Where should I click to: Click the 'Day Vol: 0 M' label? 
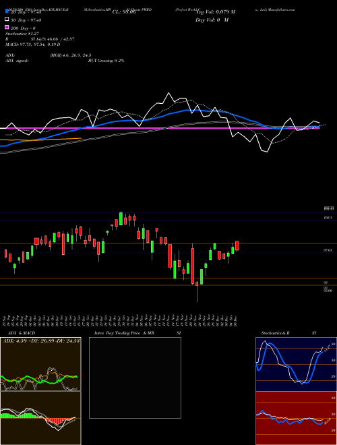pos(212,20)
